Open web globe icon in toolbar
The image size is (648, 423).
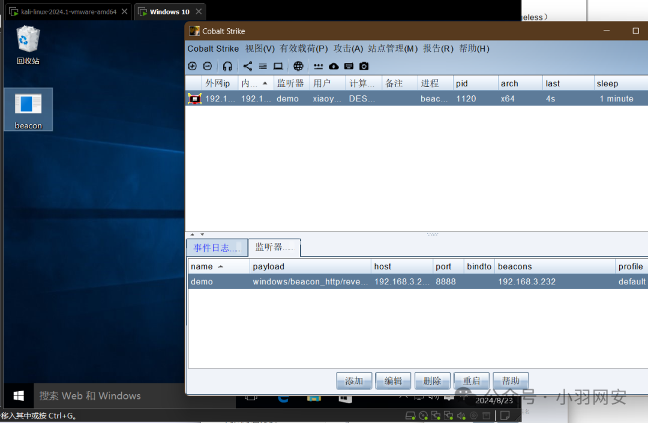298,66
